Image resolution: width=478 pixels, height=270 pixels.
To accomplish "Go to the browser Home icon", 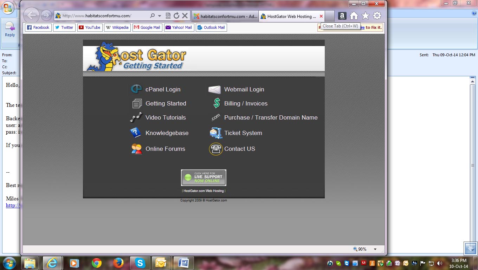I will point(354,16).
